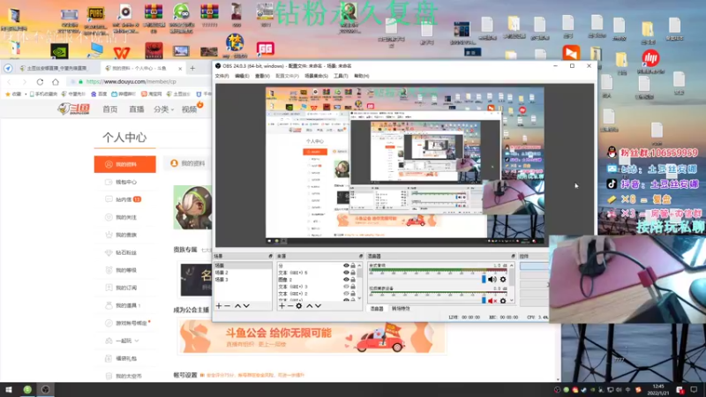Click 斗鱼公会 orange banner
This screenshot has height=397, width=706.
[x=312, y=337]
